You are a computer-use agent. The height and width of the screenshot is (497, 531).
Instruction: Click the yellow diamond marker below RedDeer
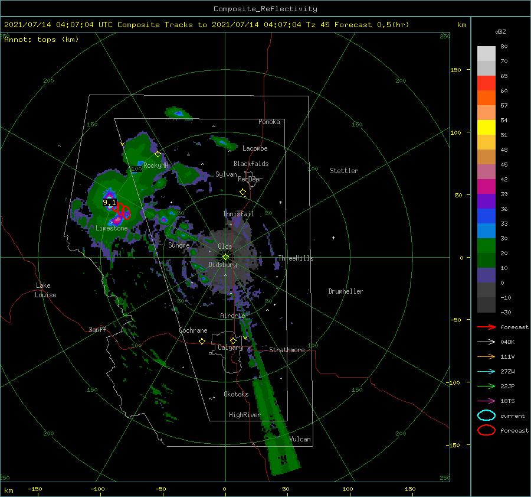(242, 192)
